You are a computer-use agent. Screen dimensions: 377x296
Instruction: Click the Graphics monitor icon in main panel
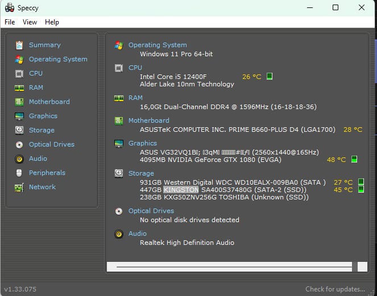(x=119, y=143)
